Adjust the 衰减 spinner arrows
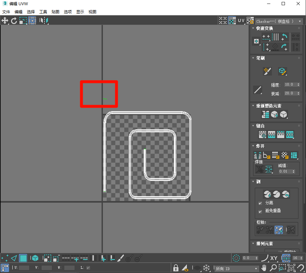 pos(299,93)
